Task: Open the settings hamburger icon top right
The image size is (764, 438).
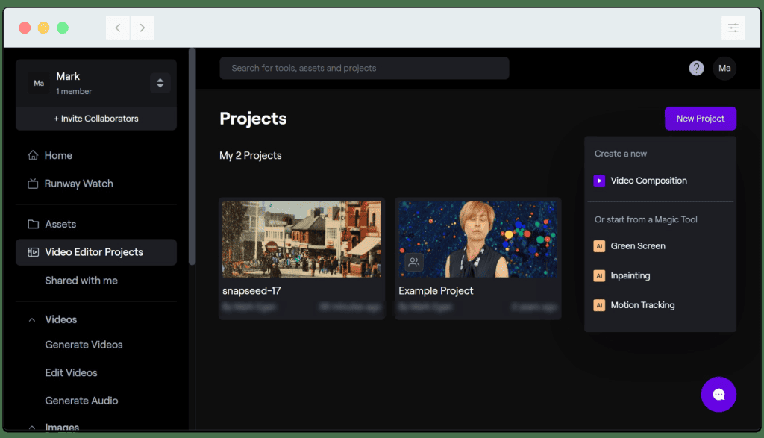Action: (733, 27)
